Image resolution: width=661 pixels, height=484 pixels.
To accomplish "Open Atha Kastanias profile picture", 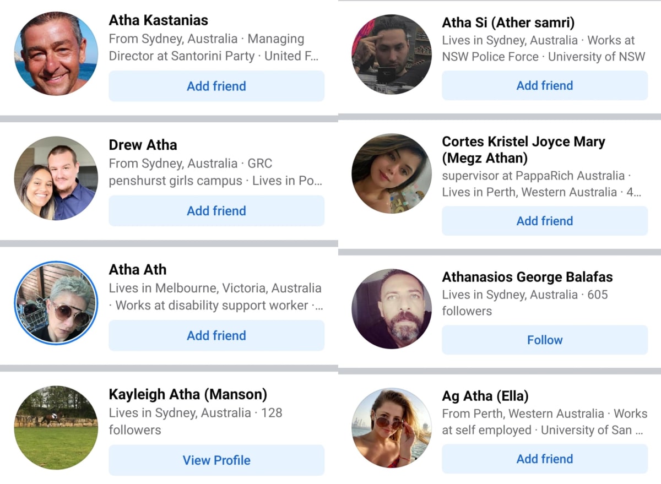I will [x=56, y=53].
